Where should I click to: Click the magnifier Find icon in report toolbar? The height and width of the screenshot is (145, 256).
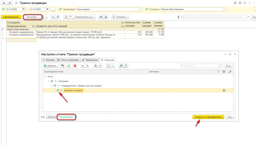click(x=53, y=17)
